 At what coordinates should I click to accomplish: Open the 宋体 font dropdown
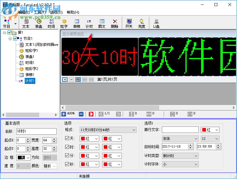(180, 139)
